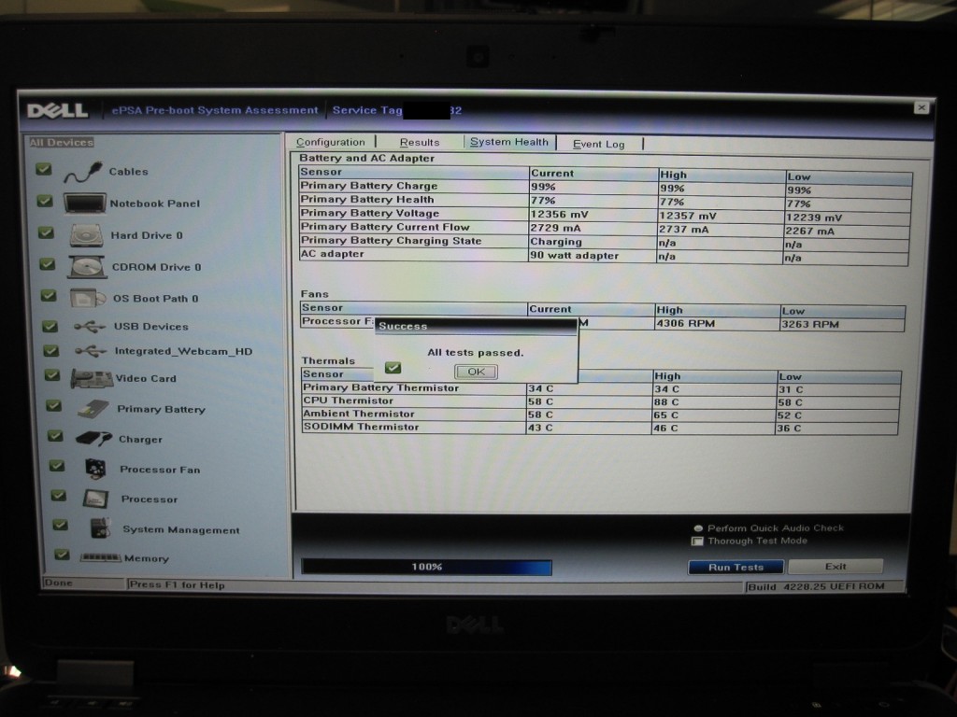Click 'Press F1 for Help' status text
The image size is (957, 717).
click(x=177, y=584)
